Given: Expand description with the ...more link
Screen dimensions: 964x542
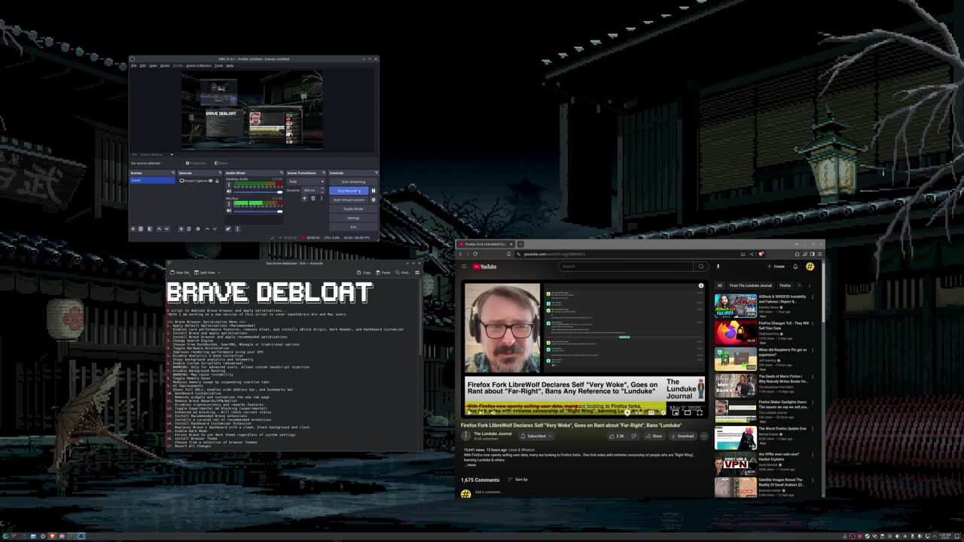Looking at the screenshot, I should tap(470, 465).
